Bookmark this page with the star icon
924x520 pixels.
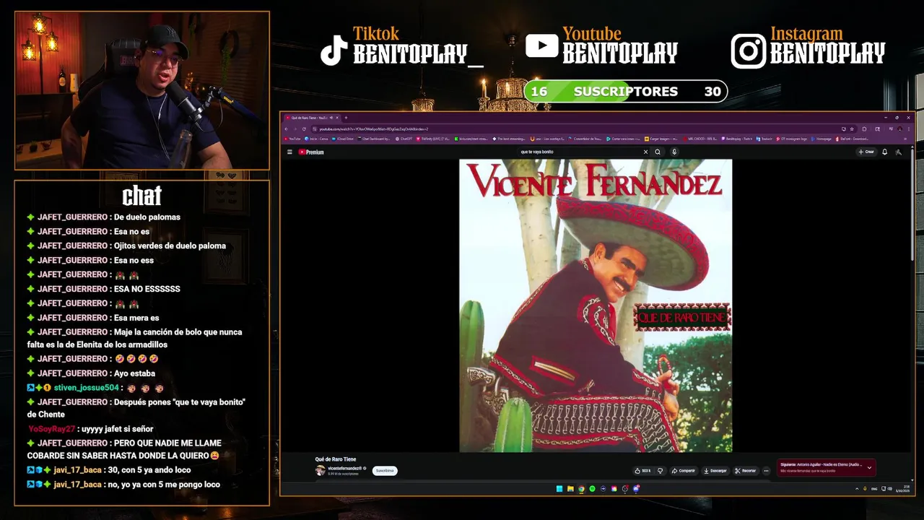click(852, 129)
